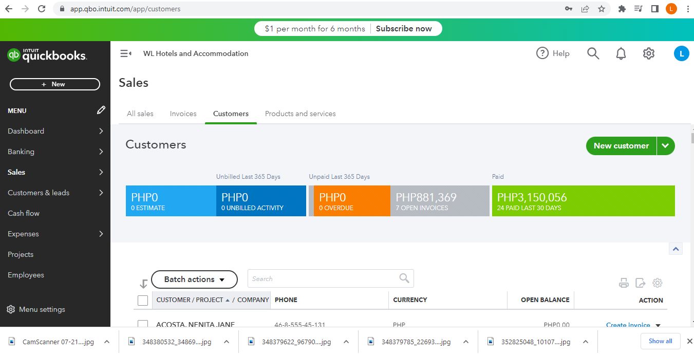Expand the New customer dropdown arrow
This screenshot has height=355, width=694.
665,146
